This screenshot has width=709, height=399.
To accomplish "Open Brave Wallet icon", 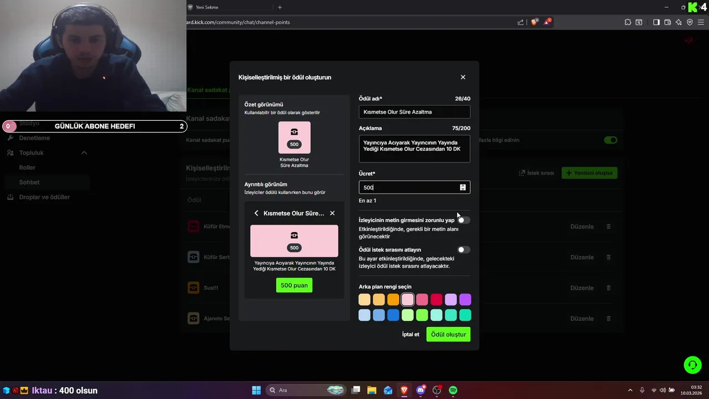I will 667,22.
